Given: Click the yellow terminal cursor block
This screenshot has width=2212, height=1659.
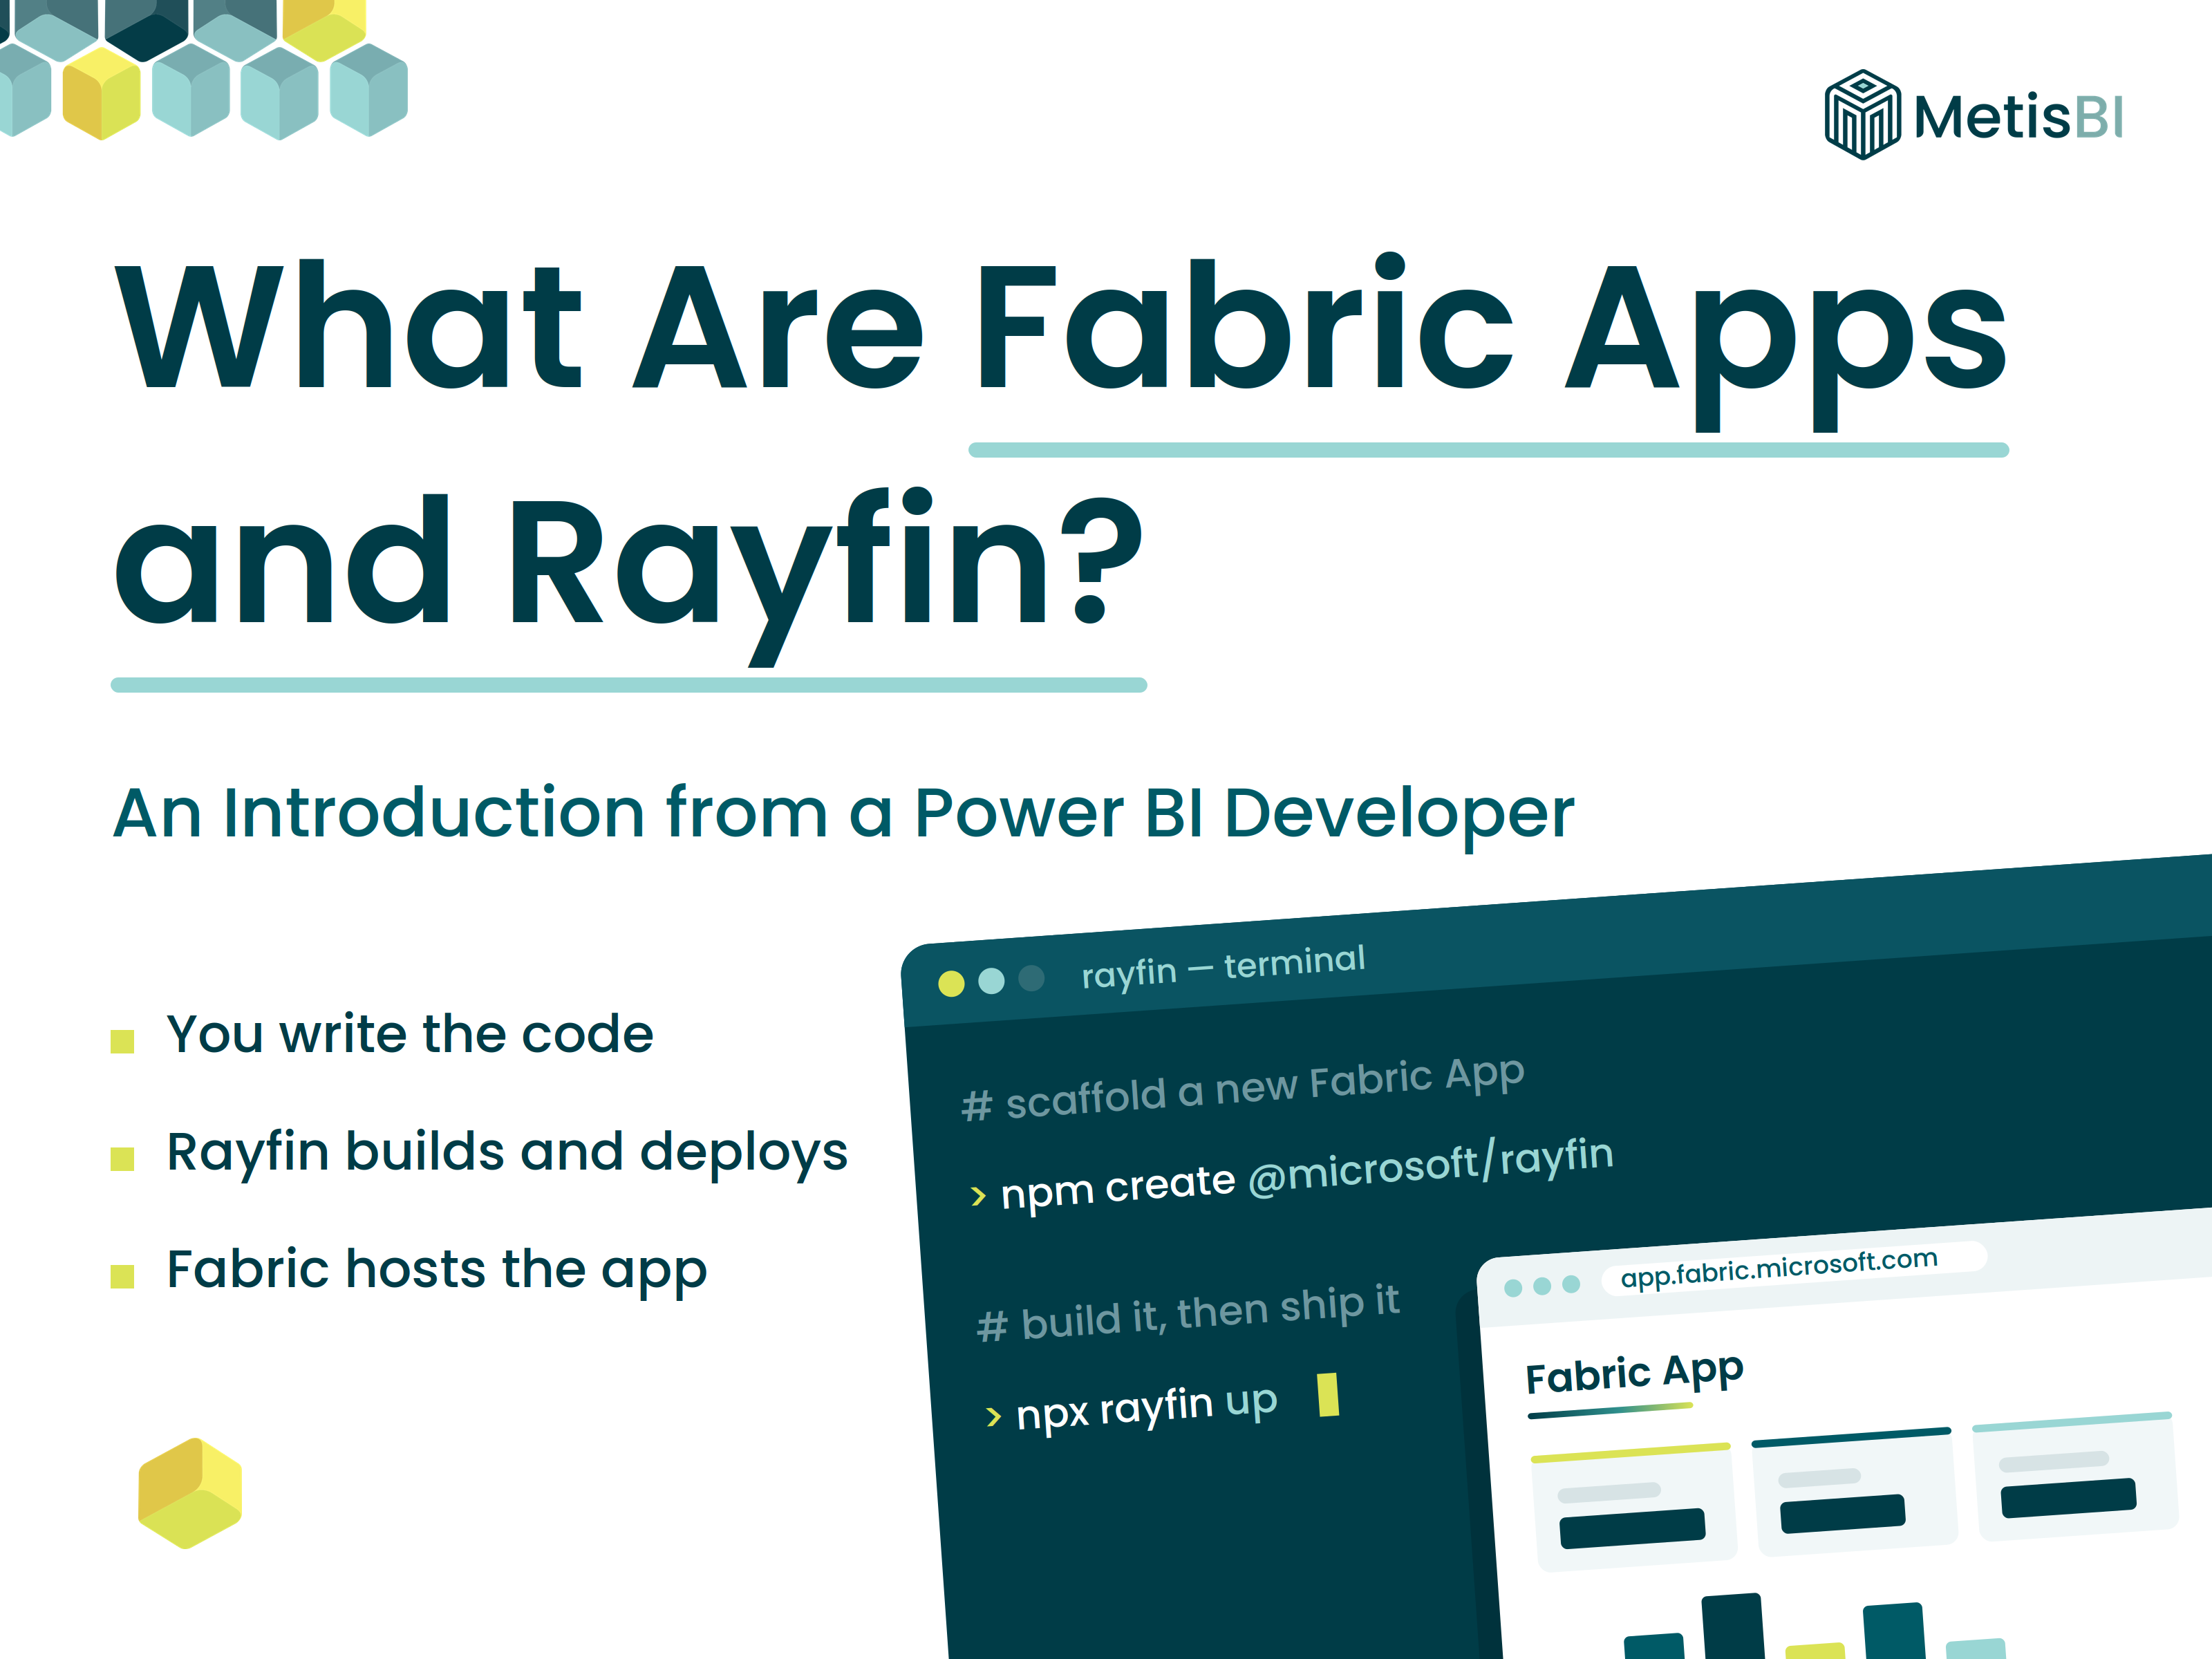Looking at the screenshot, I should (1328, 1395).
